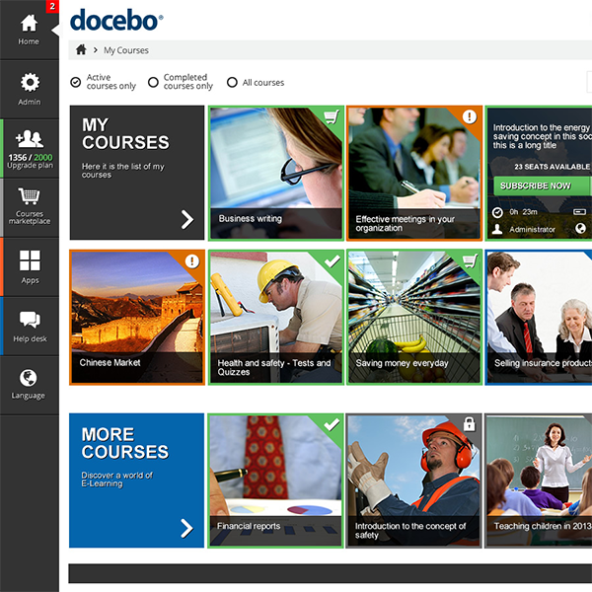Expand My Courses tile arrow

tap(187, 219)
